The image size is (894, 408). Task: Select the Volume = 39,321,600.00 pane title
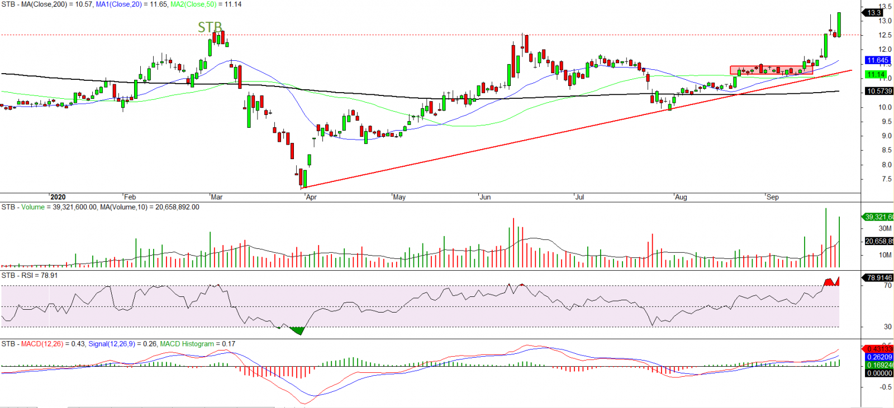[x=59, y=207]
